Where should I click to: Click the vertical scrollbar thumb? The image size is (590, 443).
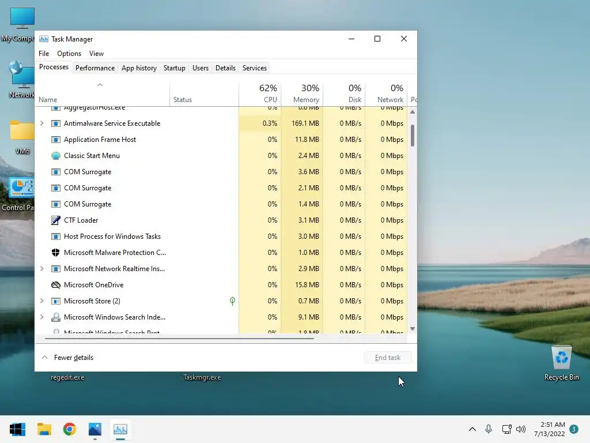coord(413,135)
